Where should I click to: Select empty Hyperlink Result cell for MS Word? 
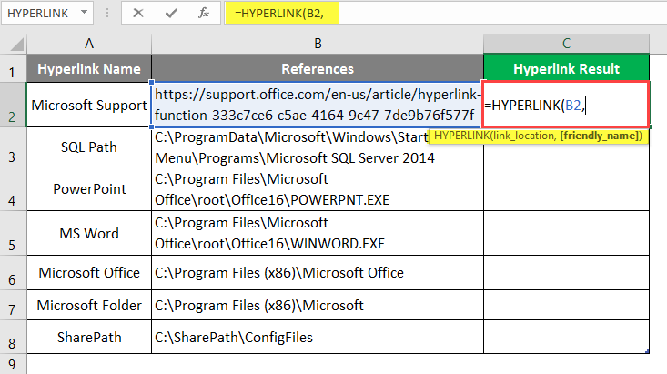[x=566, y=233]
